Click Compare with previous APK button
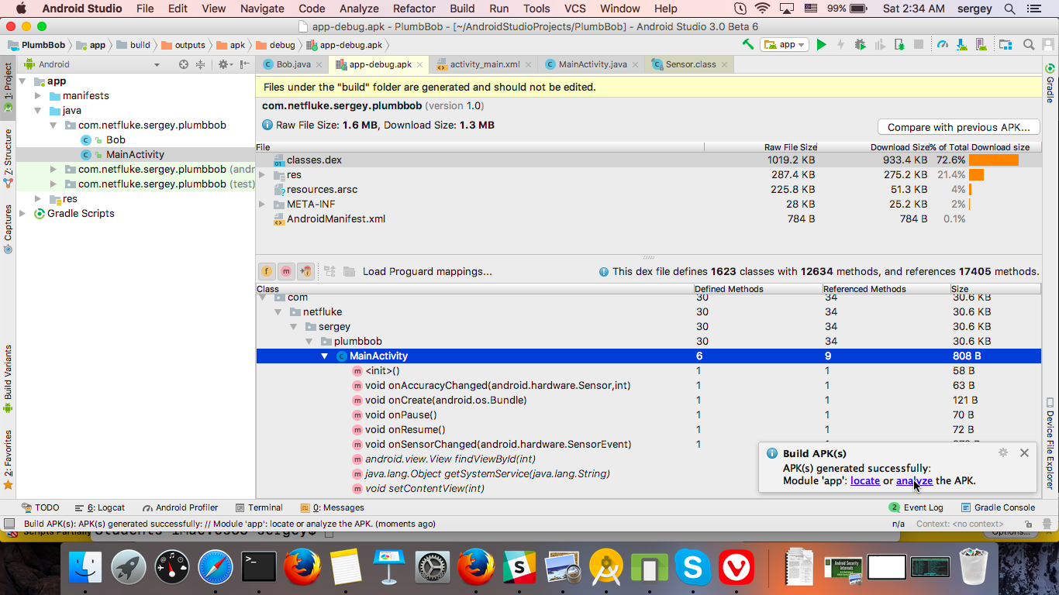The width and height of the screenshot is (1059, 595). click(x=958, y=127)
